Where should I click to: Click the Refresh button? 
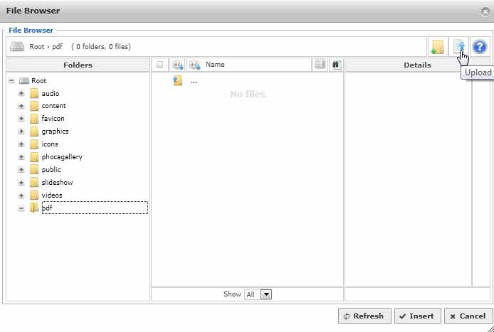pos(364,316)
